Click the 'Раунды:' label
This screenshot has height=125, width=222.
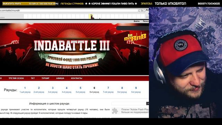pos(10,90)
